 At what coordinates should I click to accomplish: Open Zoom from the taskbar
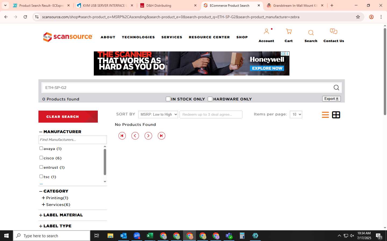point(137,236)
